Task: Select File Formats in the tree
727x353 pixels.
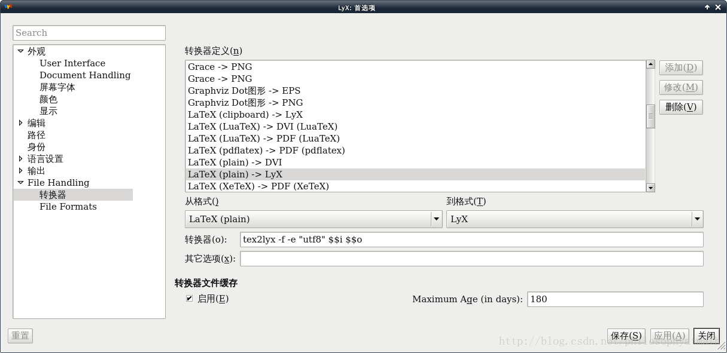Action: click(68, 207)
